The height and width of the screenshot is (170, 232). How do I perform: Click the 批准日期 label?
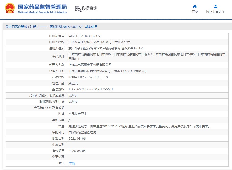point(58,139)
